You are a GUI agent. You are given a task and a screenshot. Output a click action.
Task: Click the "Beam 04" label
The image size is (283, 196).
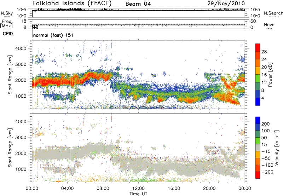pos(138,4)
